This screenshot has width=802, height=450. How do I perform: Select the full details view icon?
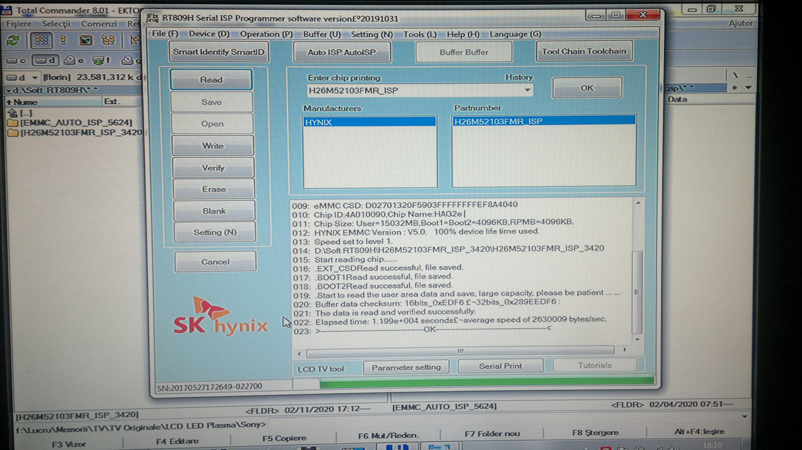[x=63, y=40]
